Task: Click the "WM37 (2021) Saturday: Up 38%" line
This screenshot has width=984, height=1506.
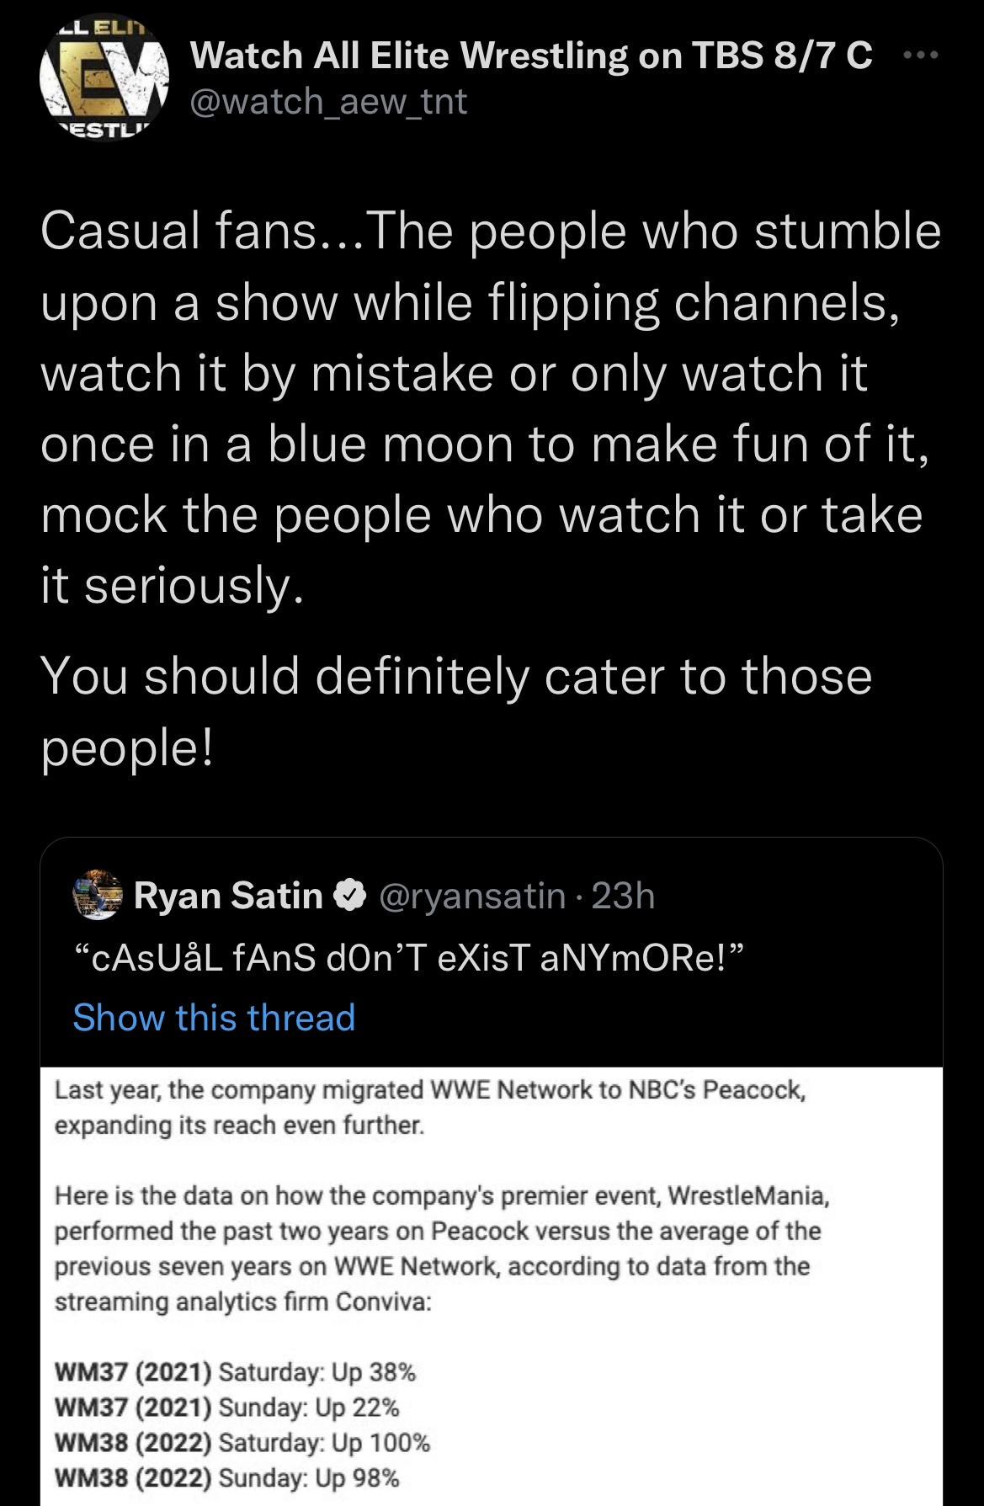Action: (x=235, y=1372)
